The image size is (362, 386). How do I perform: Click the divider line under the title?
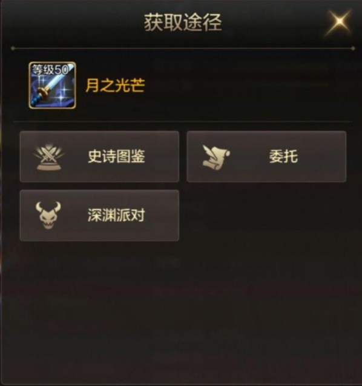point(183,48)
